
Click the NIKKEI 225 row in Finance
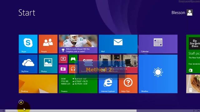74,84
